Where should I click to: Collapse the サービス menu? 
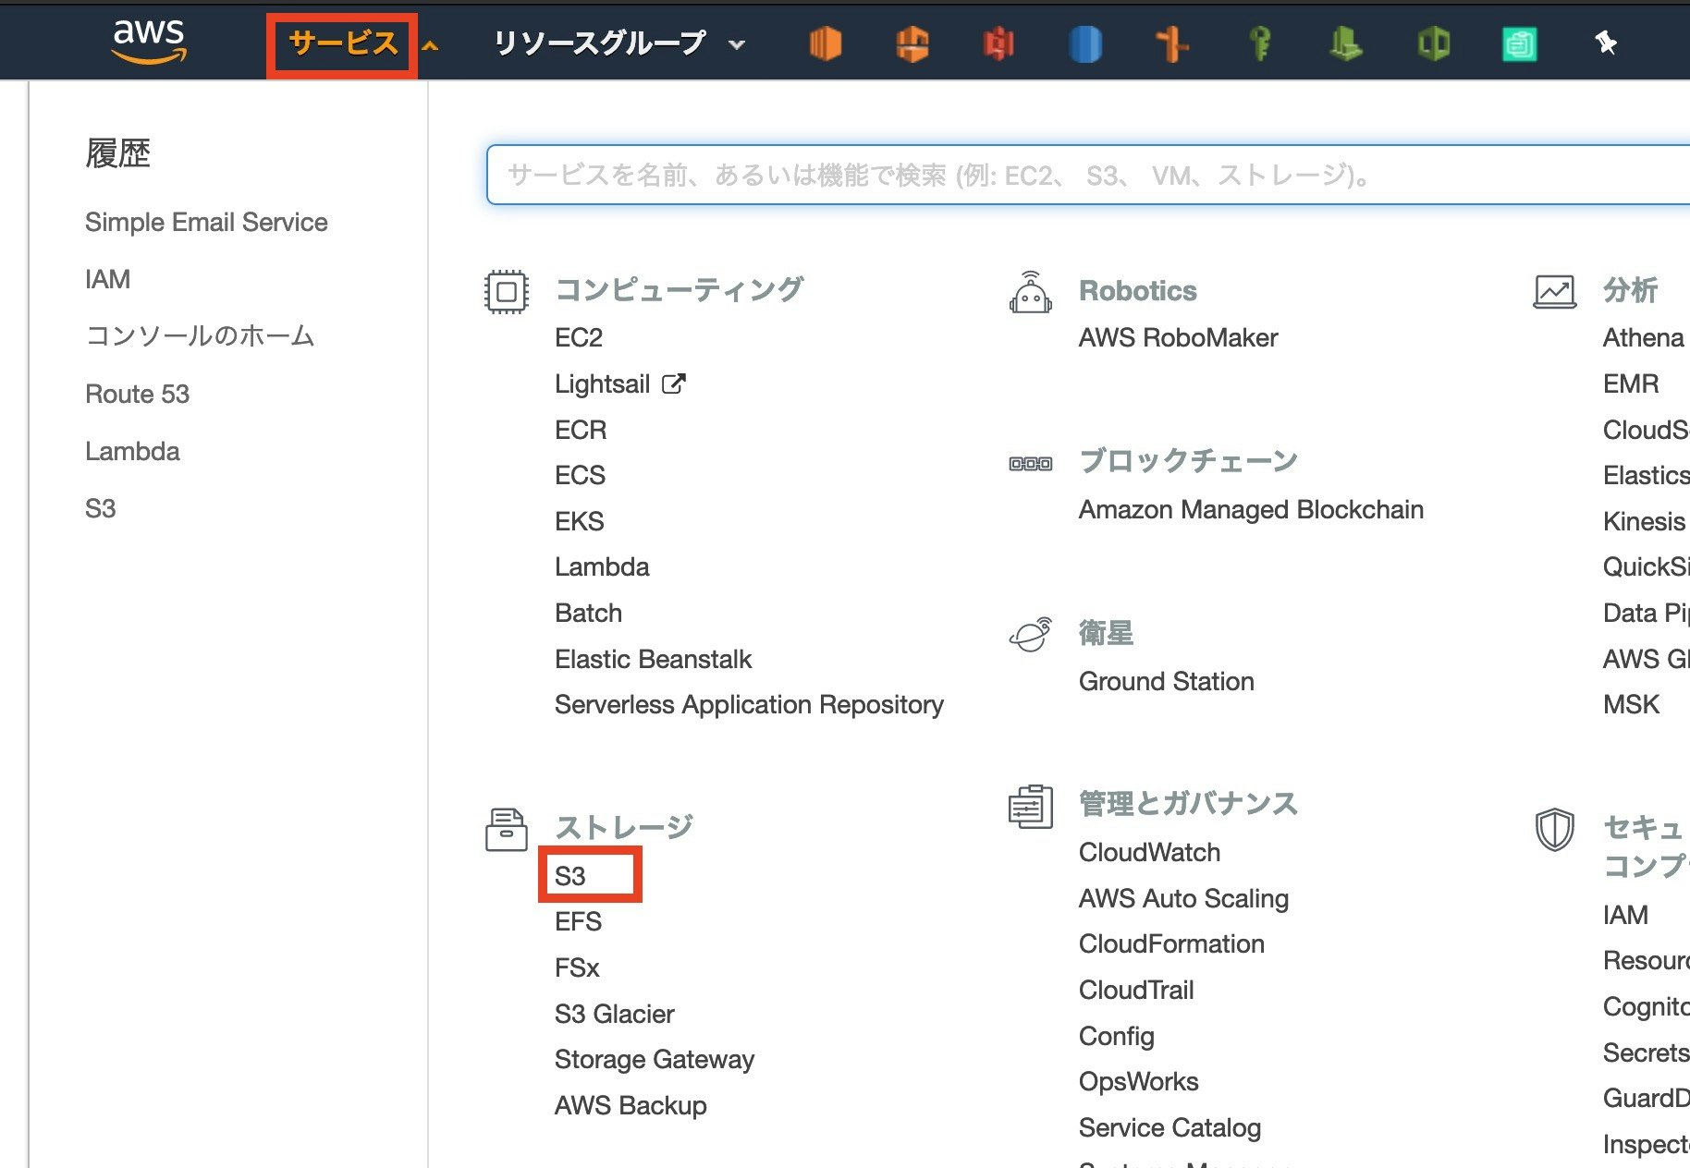click(343, 43)
